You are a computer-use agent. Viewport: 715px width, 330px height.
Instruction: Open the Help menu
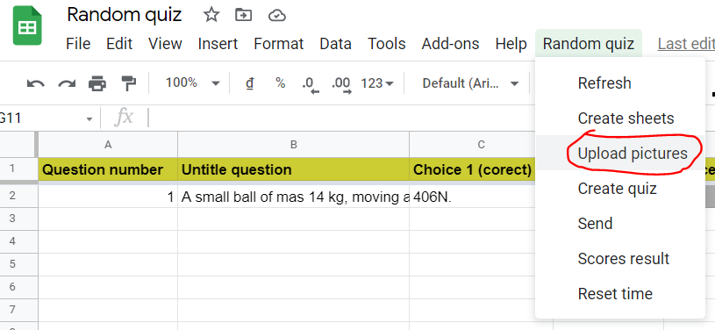pyautogui.click(x=511, y=44)
